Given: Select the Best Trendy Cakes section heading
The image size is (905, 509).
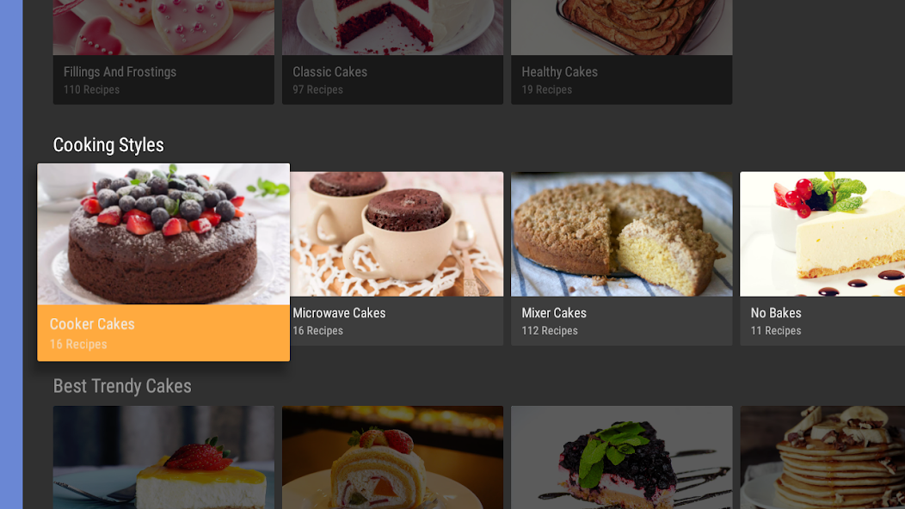Looking at the screenshot, I should [x=122, y=386].
